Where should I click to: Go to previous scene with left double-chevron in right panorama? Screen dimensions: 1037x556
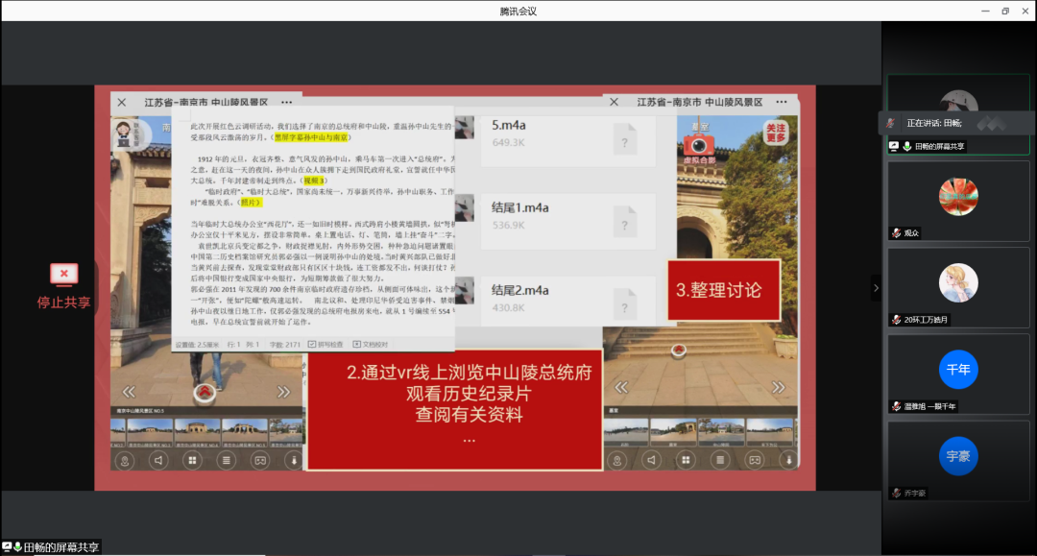620,388
